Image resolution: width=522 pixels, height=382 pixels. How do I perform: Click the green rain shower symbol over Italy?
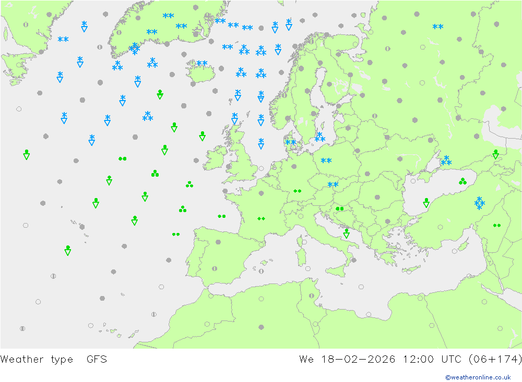347,233
